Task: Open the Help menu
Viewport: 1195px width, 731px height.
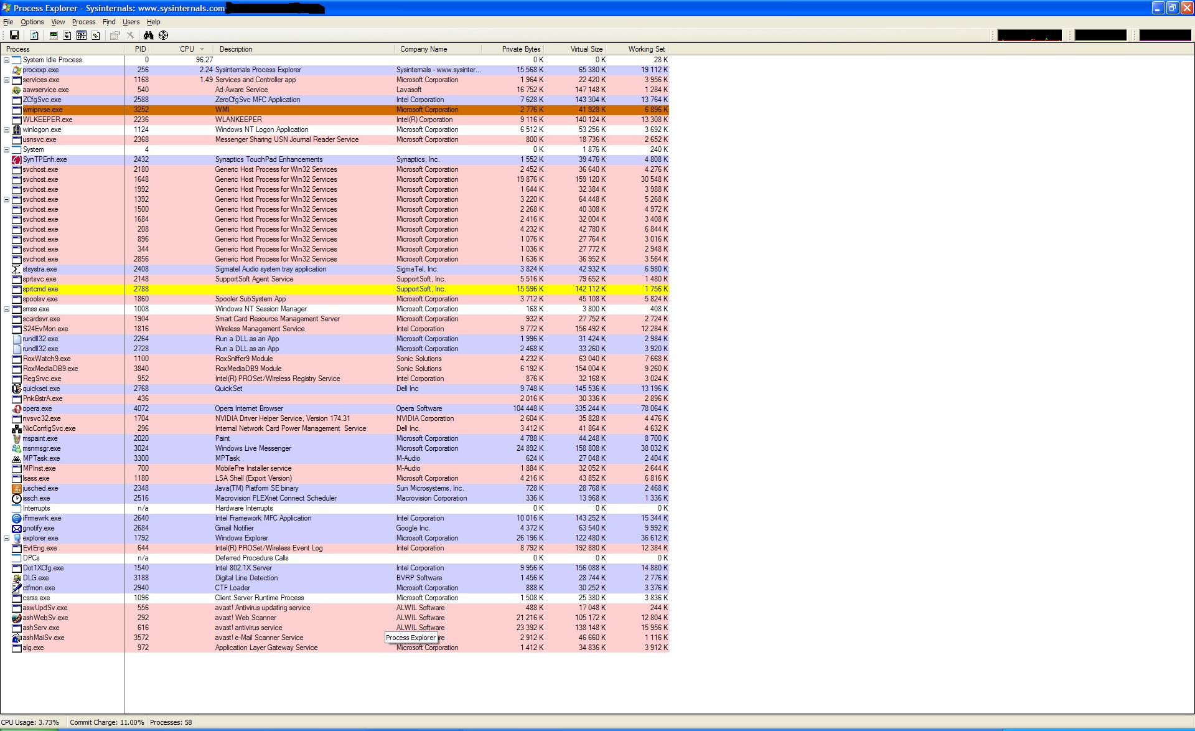Action: 153,22
